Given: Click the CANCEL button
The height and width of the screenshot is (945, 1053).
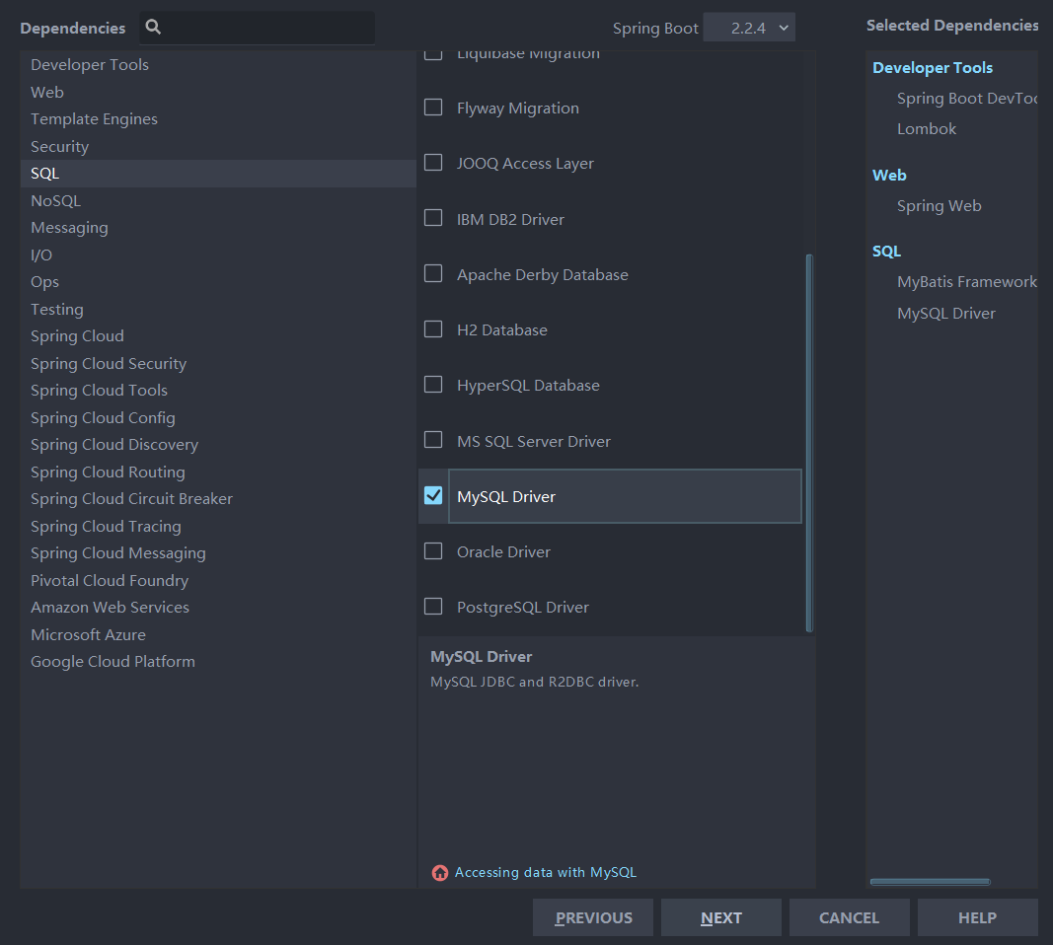Looking at the screenshot, I should pos(850,917).
